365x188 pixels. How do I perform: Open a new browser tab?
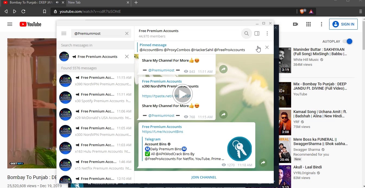(136, 2)
